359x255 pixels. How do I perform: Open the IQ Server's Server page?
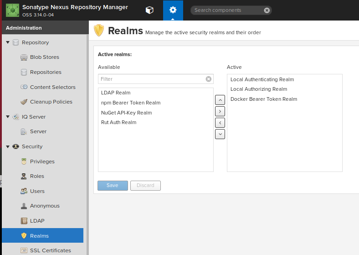point(38,132)
